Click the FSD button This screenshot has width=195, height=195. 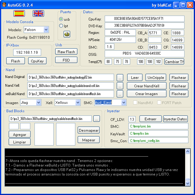pos(66,60)
